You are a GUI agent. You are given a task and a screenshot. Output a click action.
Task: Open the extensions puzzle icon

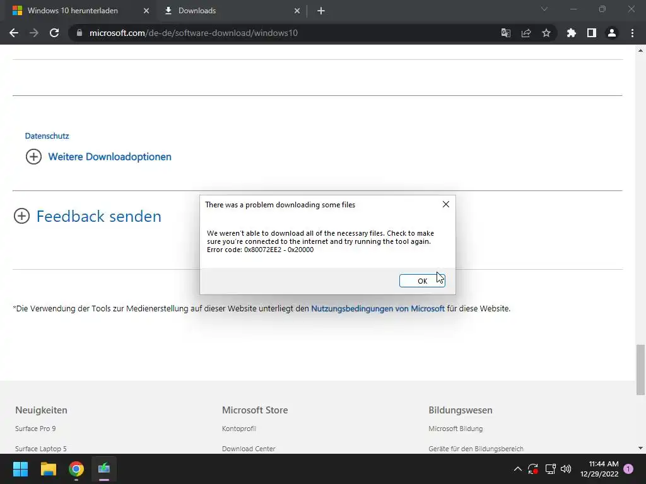pos(572,33)
